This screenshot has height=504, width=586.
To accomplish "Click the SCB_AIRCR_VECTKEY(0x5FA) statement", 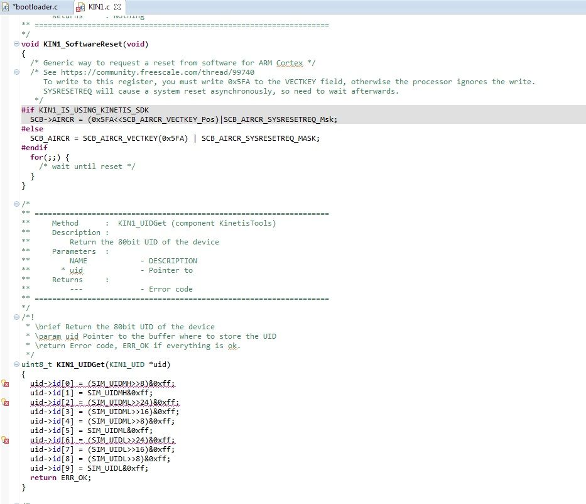I will (x=175, y=138).
